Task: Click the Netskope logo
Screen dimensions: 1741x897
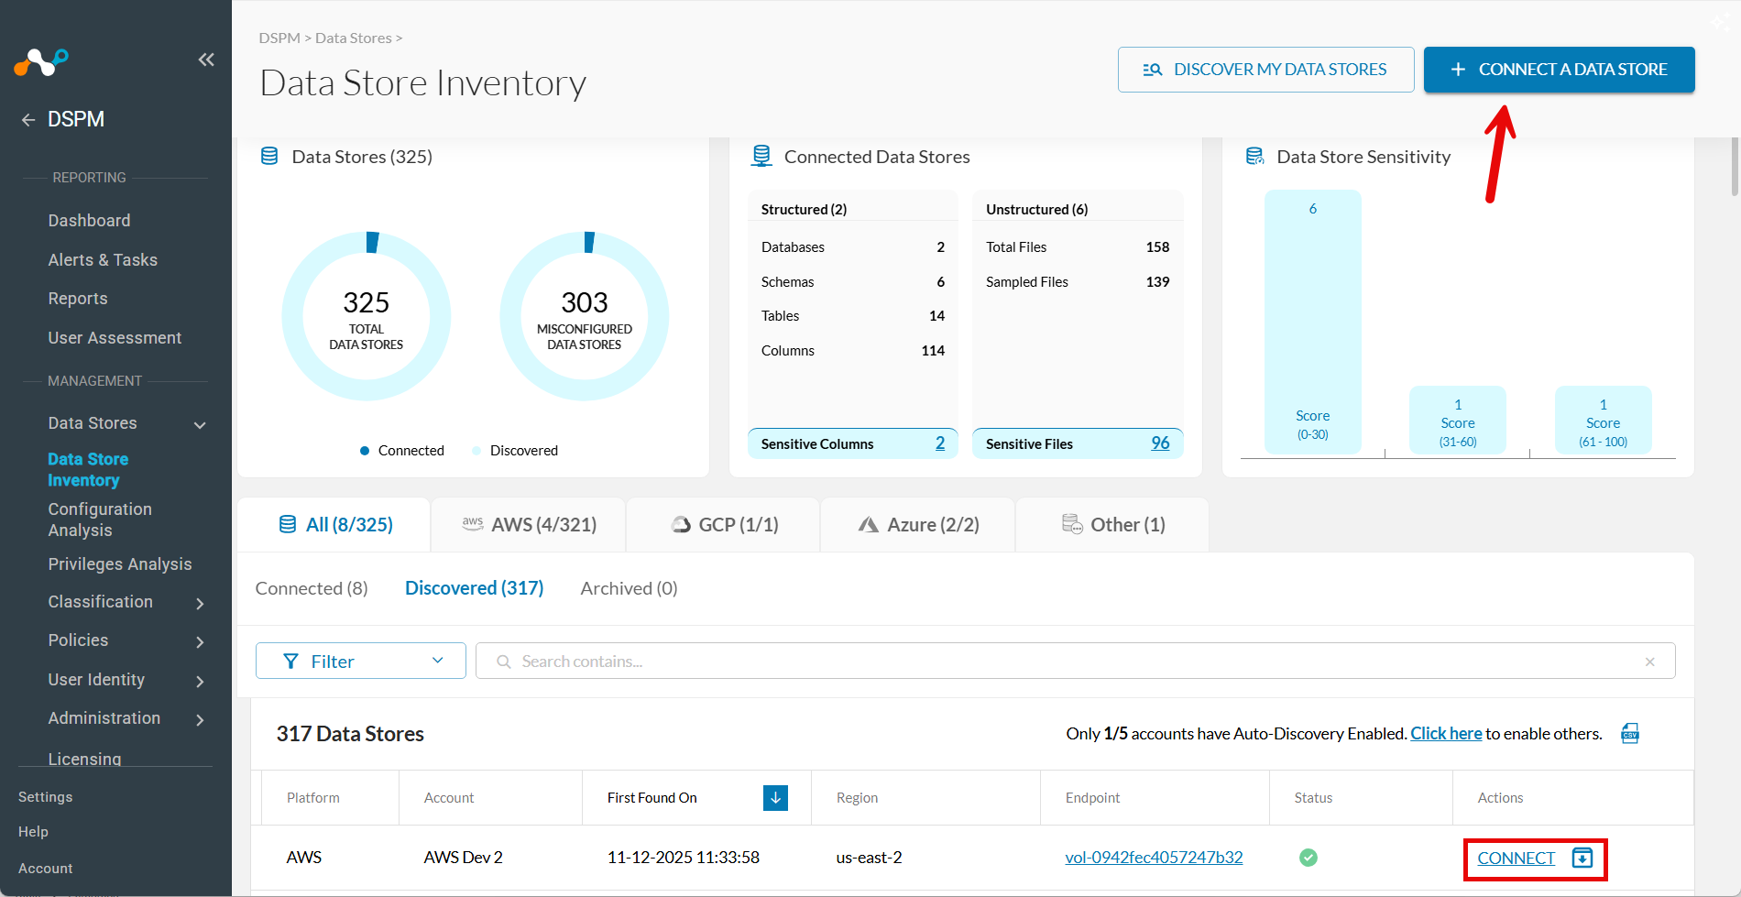Action: click(41, 62)
